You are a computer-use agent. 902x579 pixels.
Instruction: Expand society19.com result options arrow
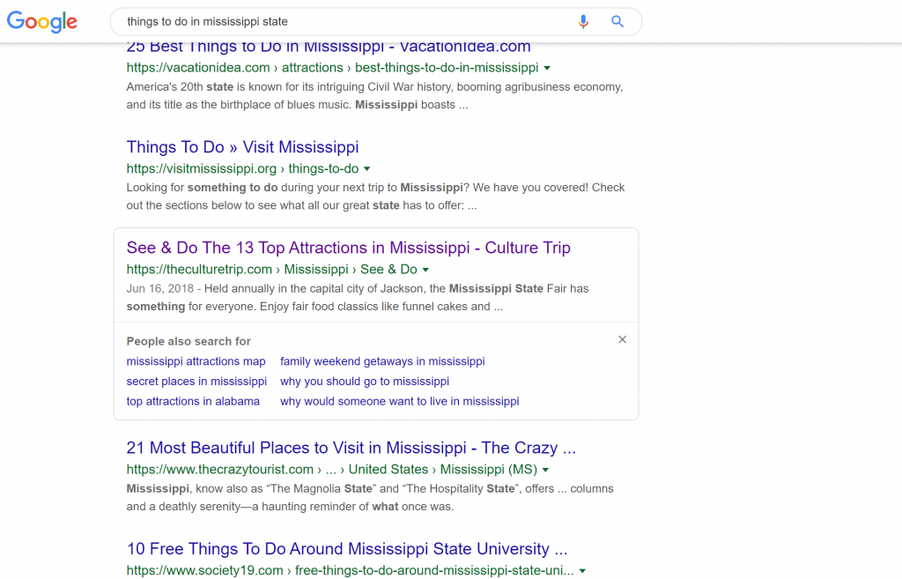[583, 571]
